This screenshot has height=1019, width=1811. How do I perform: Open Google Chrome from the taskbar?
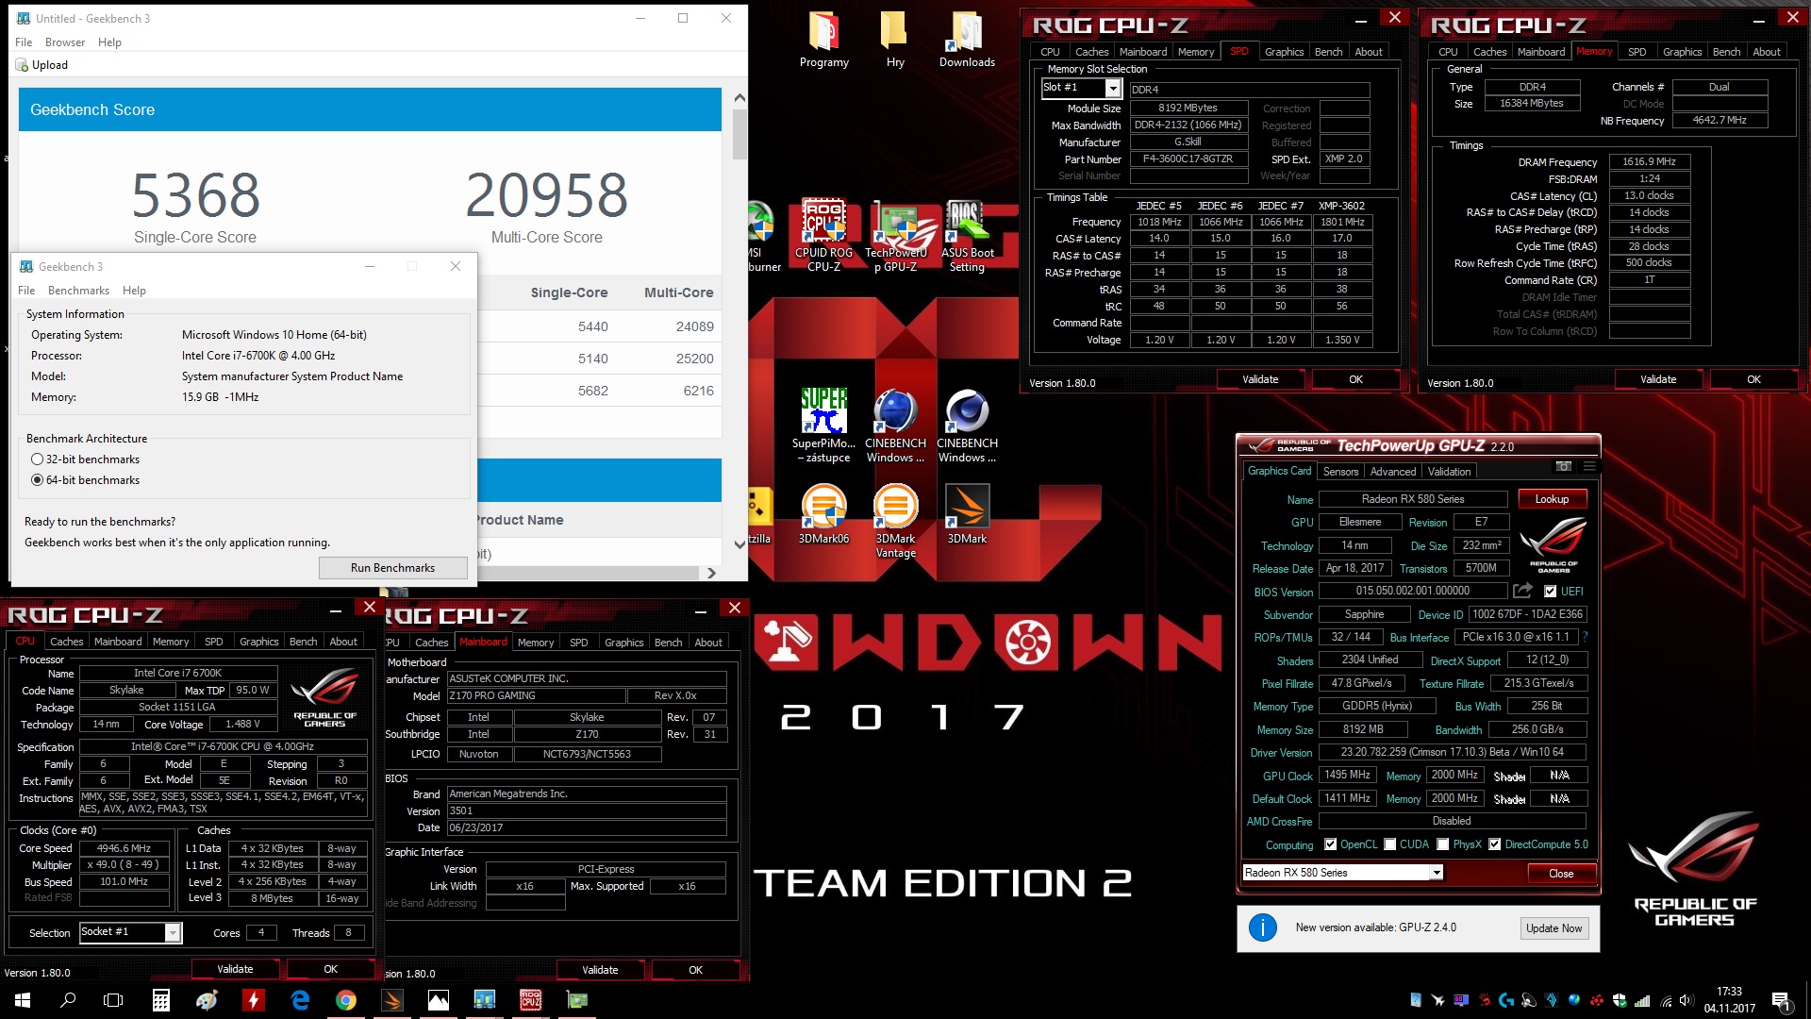pos(346,1000)
